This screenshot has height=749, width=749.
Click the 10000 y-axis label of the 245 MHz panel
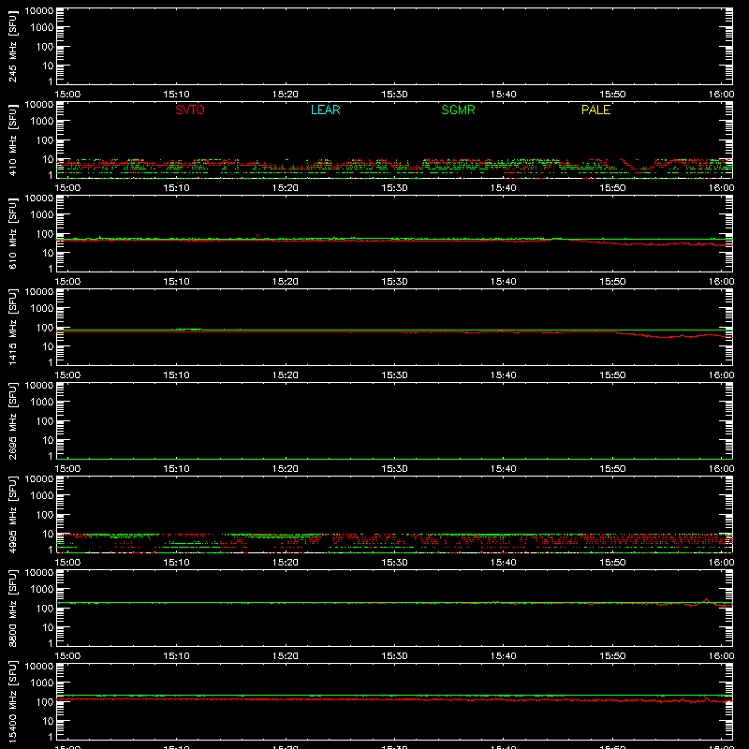pyautogui.click(x=39, y=10)
